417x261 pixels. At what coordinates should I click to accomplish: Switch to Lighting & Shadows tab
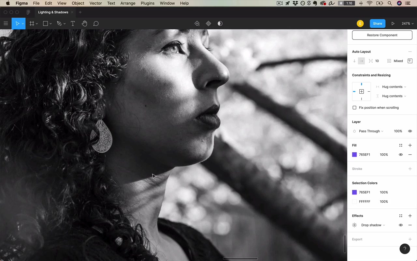[x=53, y=12]
